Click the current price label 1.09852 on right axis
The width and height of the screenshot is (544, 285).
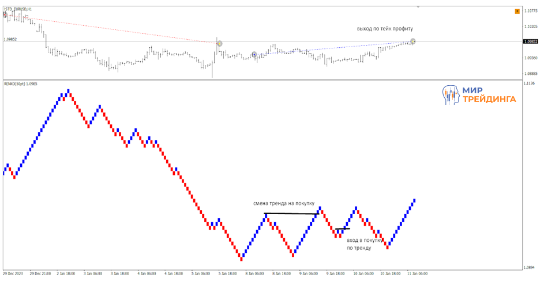[530, 41]
